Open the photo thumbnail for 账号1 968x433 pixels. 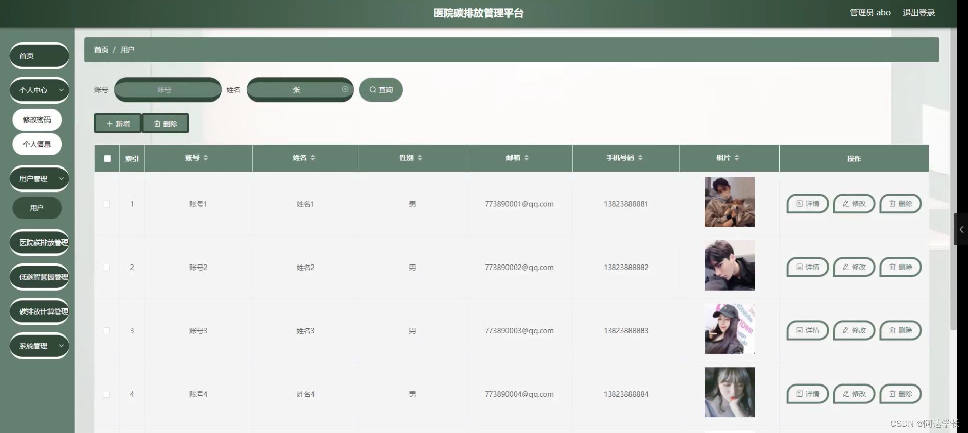tap(729, 202)
